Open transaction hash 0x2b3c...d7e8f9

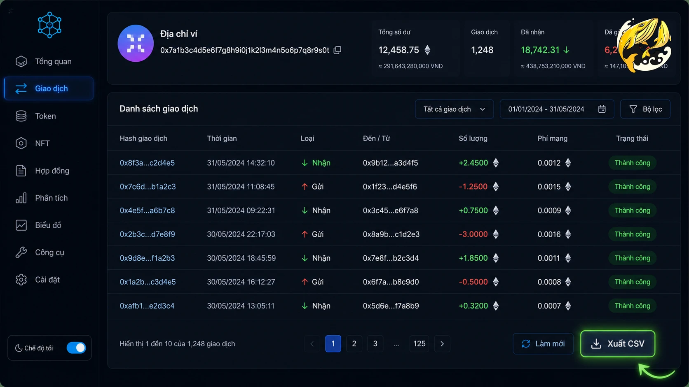(147, 234)
